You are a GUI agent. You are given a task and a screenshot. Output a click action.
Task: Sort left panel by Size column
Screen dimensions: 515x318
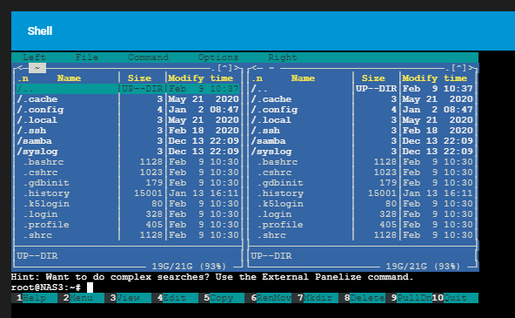tap(139, 78)
